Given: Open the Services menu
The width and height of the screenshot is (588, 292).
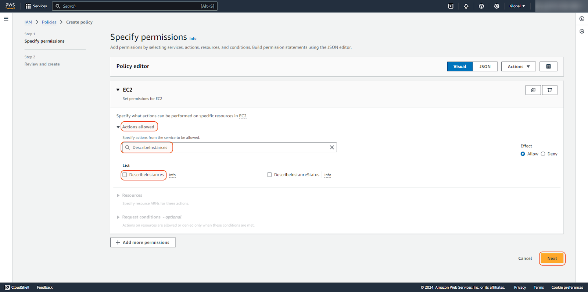Looking at the screenshot, I should (x=36, y=6).
